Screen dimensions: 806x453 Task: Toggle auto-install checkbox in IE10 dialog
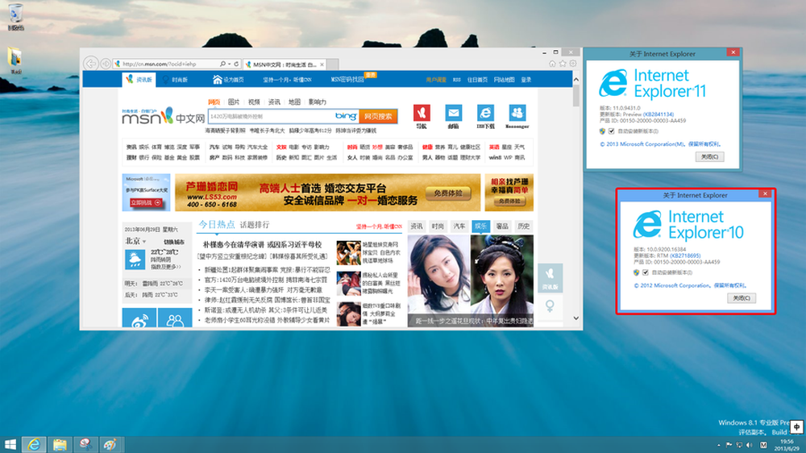point(645,272)
